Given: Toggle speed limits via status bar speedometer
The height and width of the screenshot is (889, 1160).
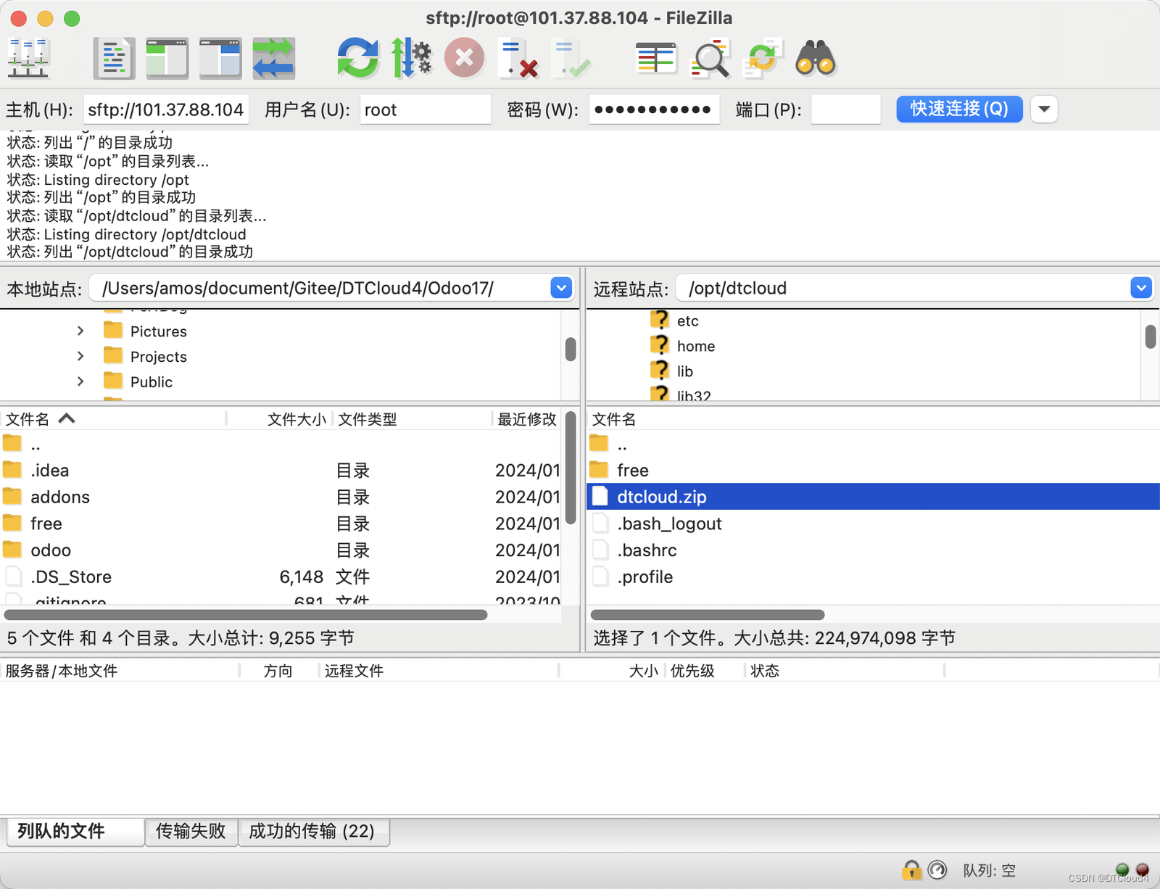Looking at the screenshot, I should (937, 869).
